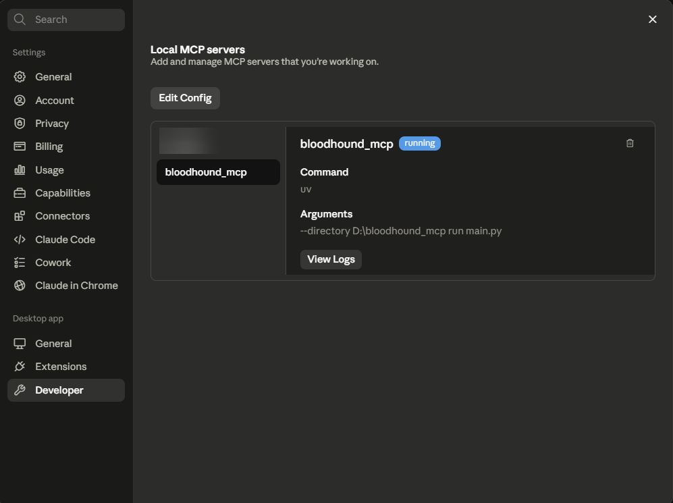The height and width of the screenshot is (503, 673).
Task: Delete bloodhound_mcp server with trash icon
Action: pos(630,143)
